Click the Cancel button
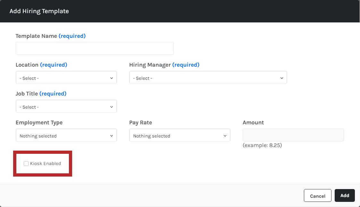Screen dimensions: 360x207 (x=318, y=195)
